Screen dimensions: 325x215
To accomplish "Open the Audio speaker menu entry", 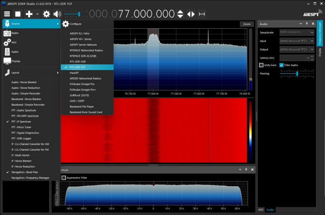I will 32,52.
